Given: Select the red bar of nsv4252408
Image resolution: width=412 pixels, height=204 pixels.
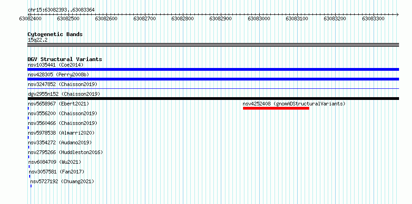Looking at the screenshot, I should (276, 108).
